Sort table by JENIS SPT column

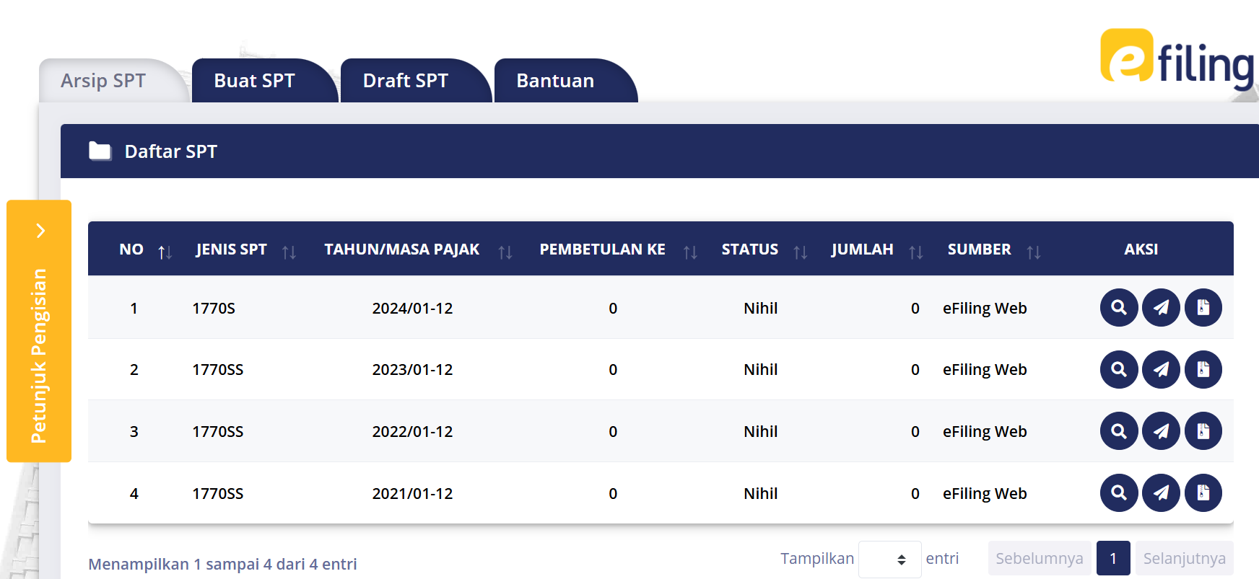coord(289,251)
